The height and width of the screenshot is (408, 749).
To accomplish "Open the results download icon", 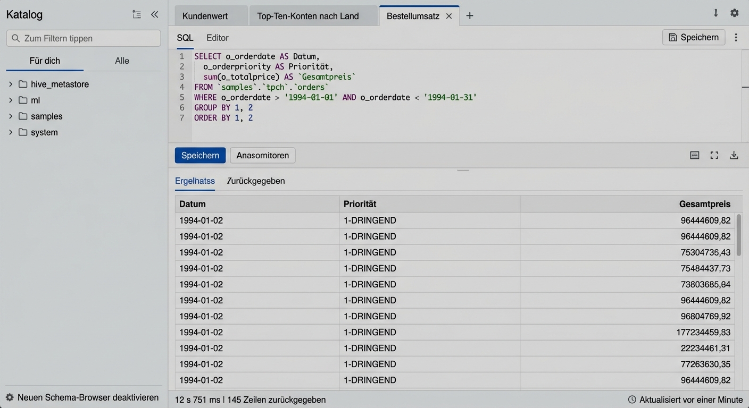I will 734,155.
